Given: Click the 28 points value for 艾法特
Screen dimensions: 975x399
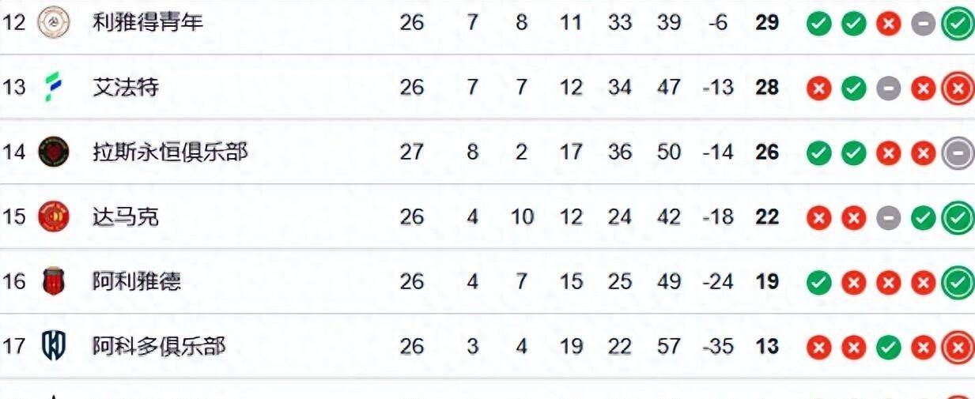Looking at the screenshot, I should point(767,87).
